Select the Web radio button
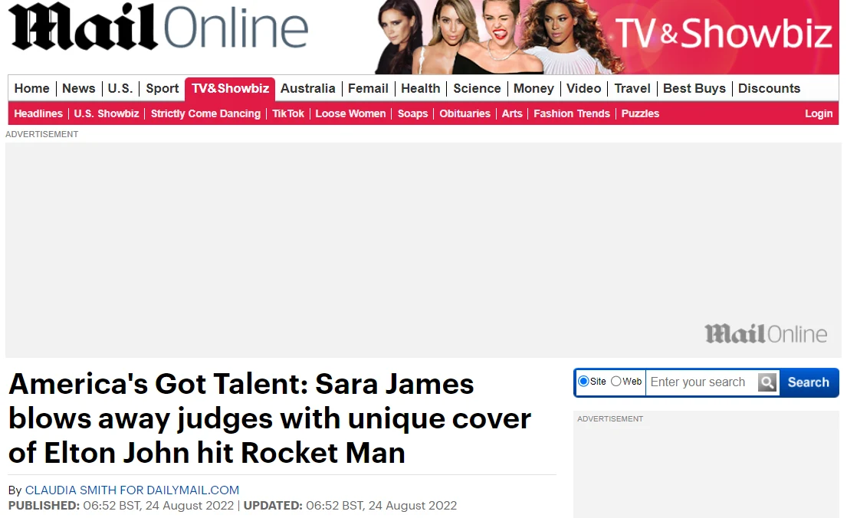 click(615, 381)
